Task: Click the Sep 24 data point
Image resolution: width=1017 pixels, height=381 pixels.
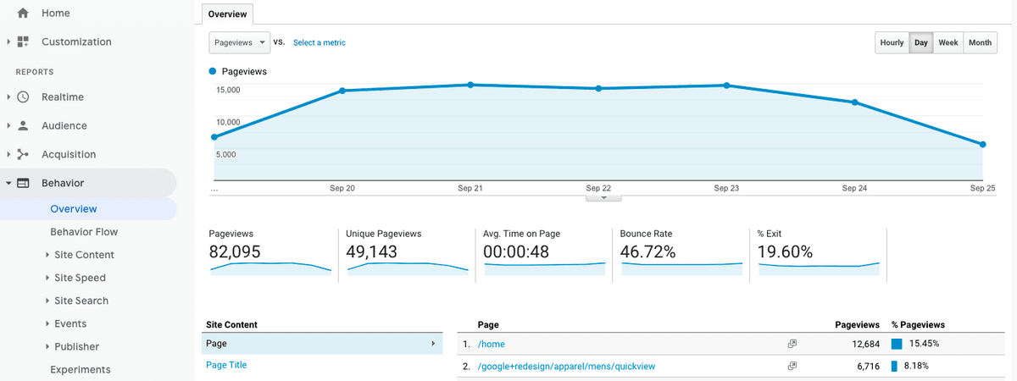Action: click(x=854, y=102)
